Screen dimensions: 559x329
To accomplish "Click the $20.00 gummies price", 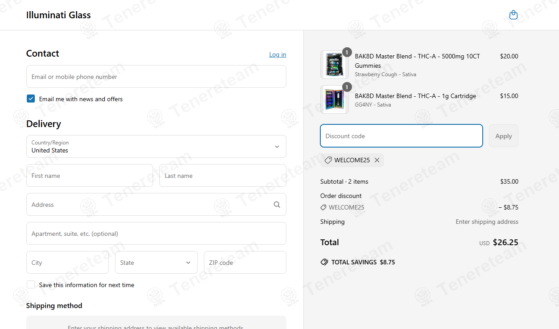I will click(x=509, y=56).
